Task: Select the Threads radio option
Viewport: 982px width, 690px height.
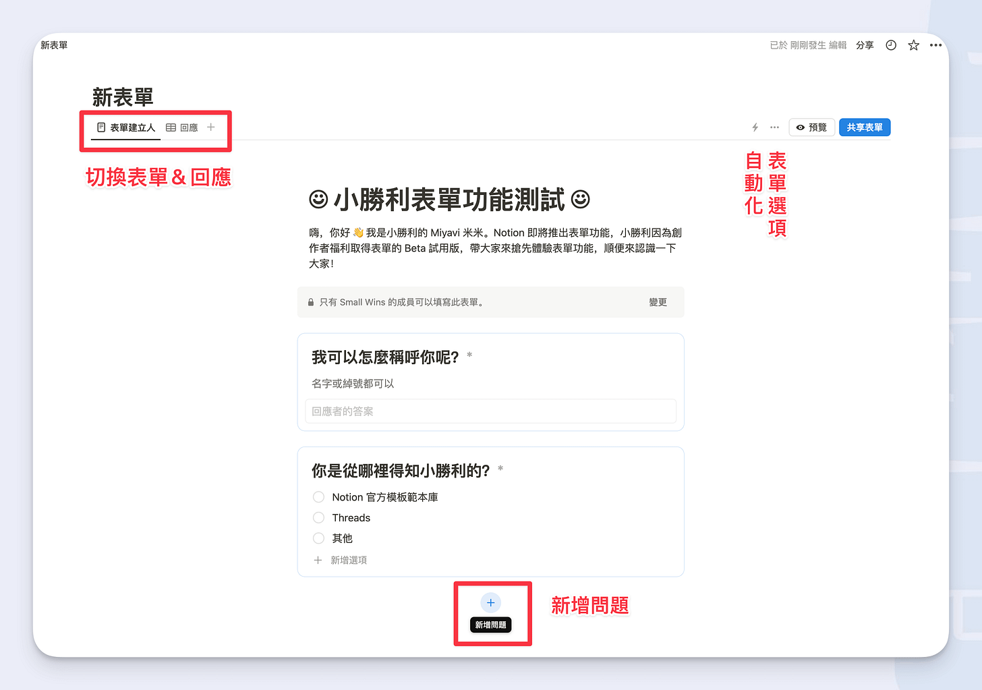Action: tap(319, 517)
